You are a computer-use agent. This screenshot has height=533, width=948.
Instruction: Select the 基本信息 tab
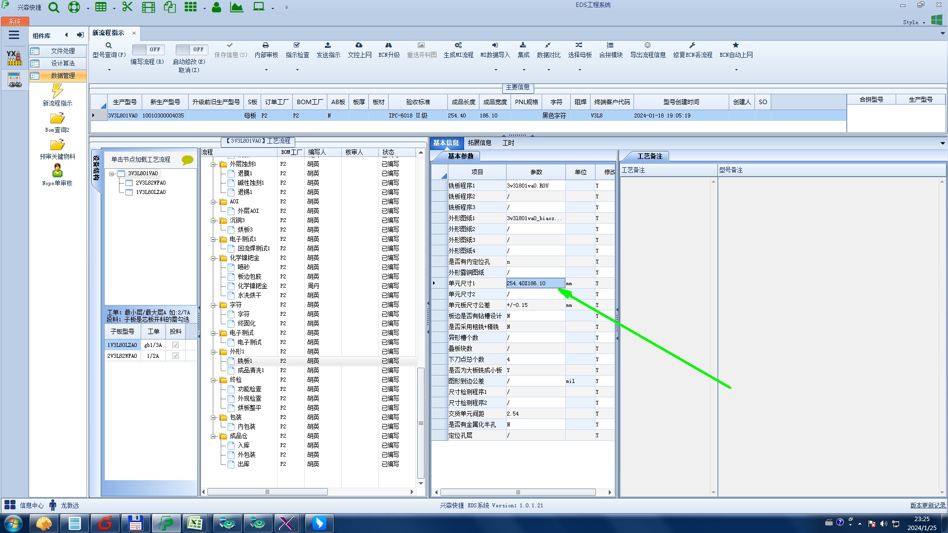point(446,143)
